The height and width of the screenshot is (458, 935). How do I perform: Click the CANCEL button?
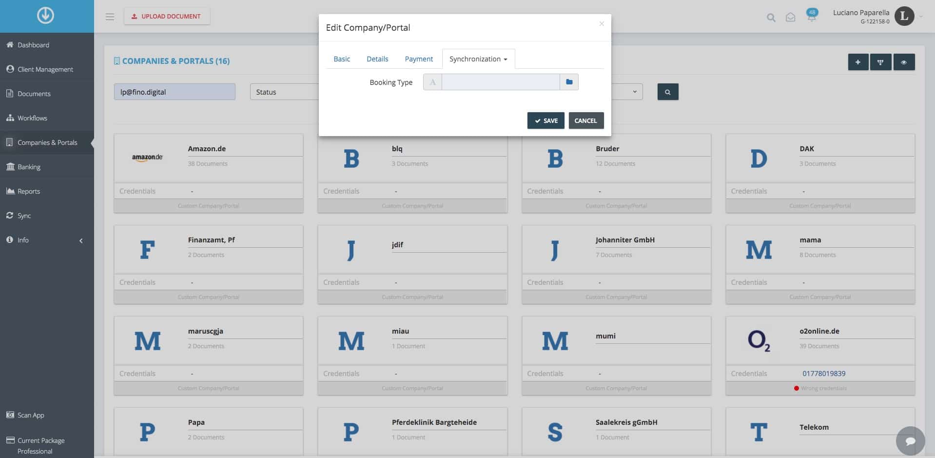point(586,120)
